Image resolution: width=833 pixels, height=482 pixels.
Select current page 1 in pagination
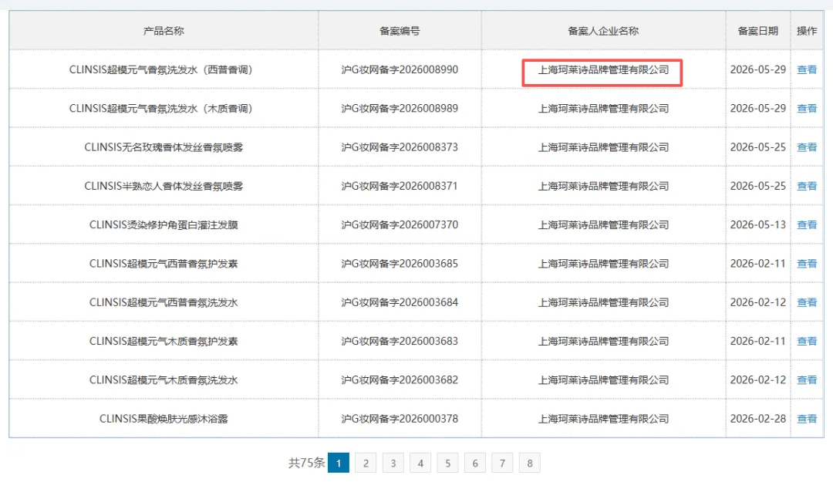339,463
